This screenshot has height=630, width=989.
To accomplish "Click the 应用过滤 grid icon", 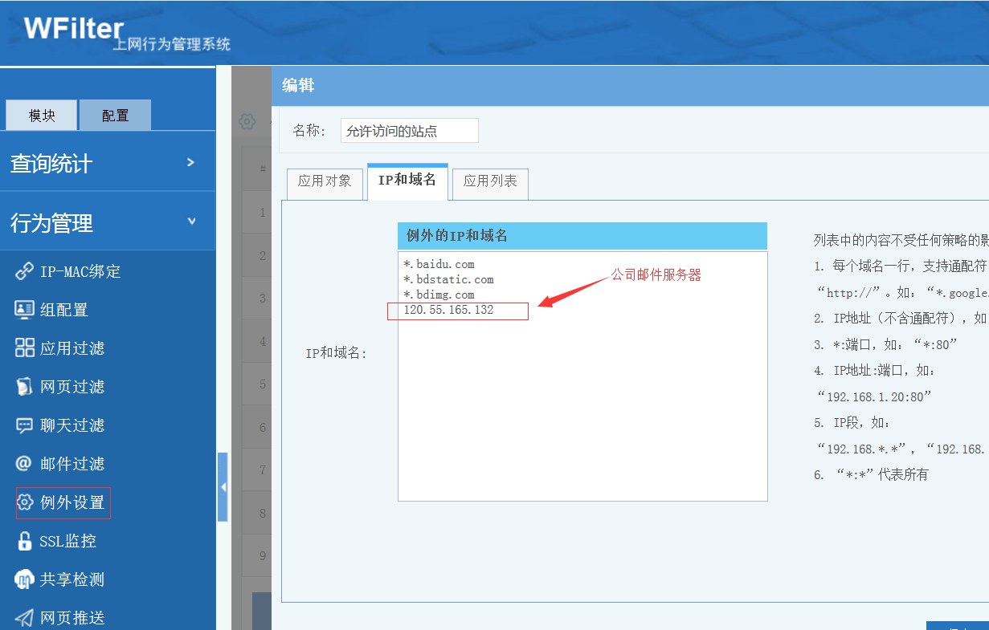I will [x=25, y=348].
